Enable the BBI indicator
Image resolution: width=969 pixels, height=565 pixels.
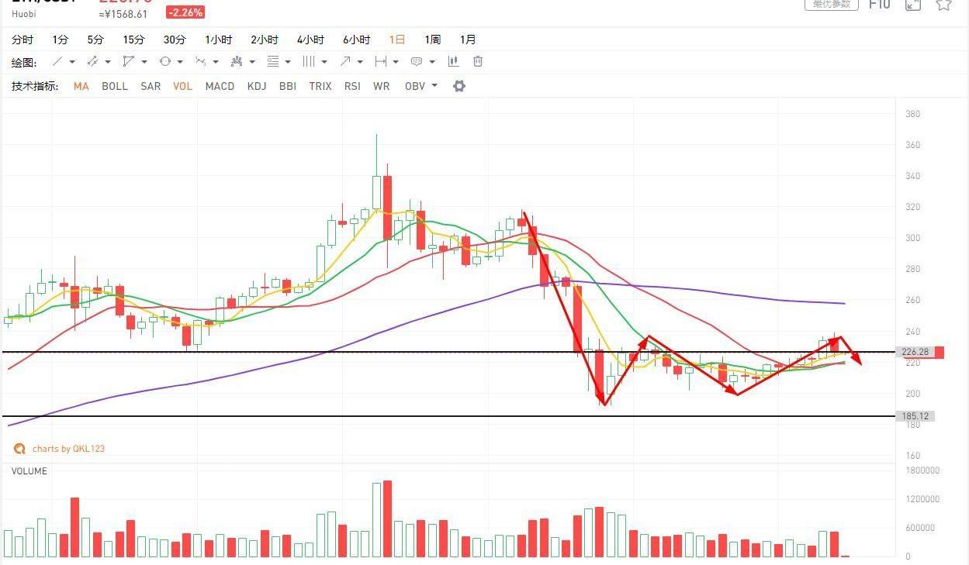[288, 86]
